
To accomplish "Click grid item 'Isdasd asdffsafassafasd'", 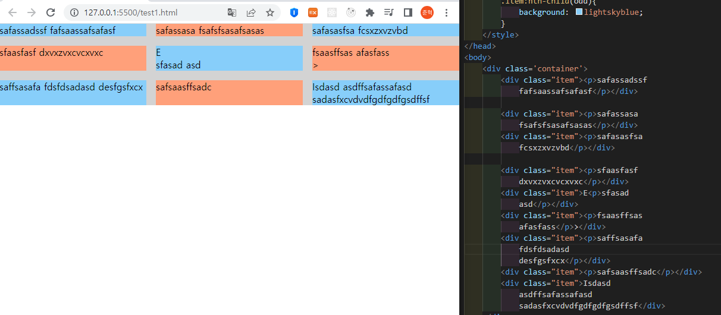I will tap(385, 93).
